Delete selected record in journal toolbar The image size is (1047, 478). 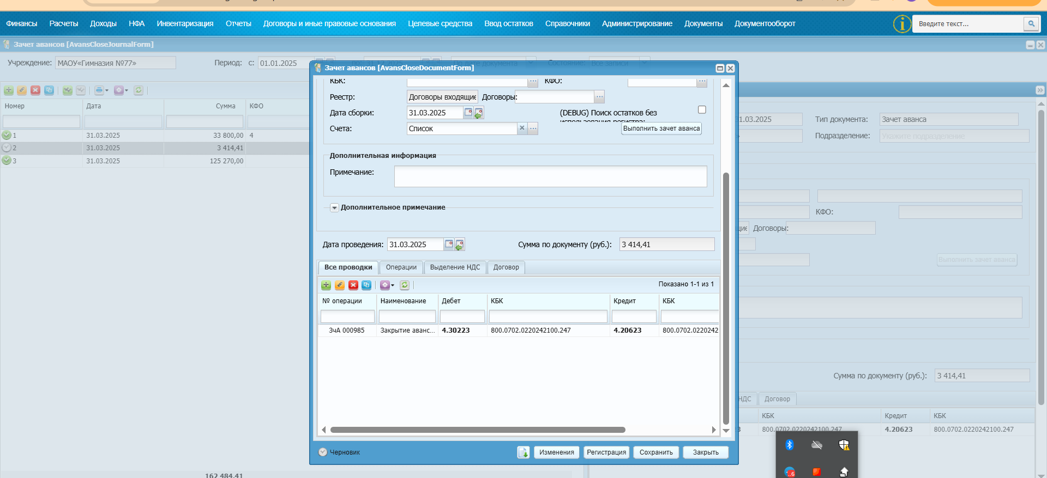tap(35, 90)
